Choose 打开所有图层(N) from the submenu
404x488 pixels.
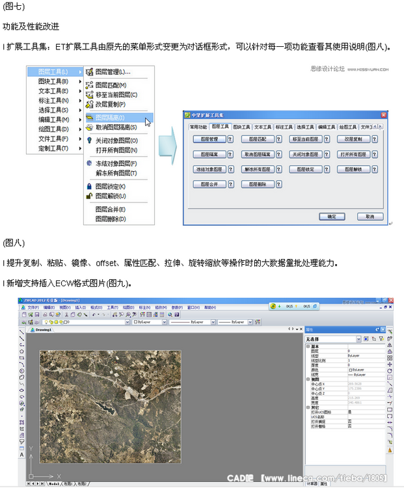(119, 150)
